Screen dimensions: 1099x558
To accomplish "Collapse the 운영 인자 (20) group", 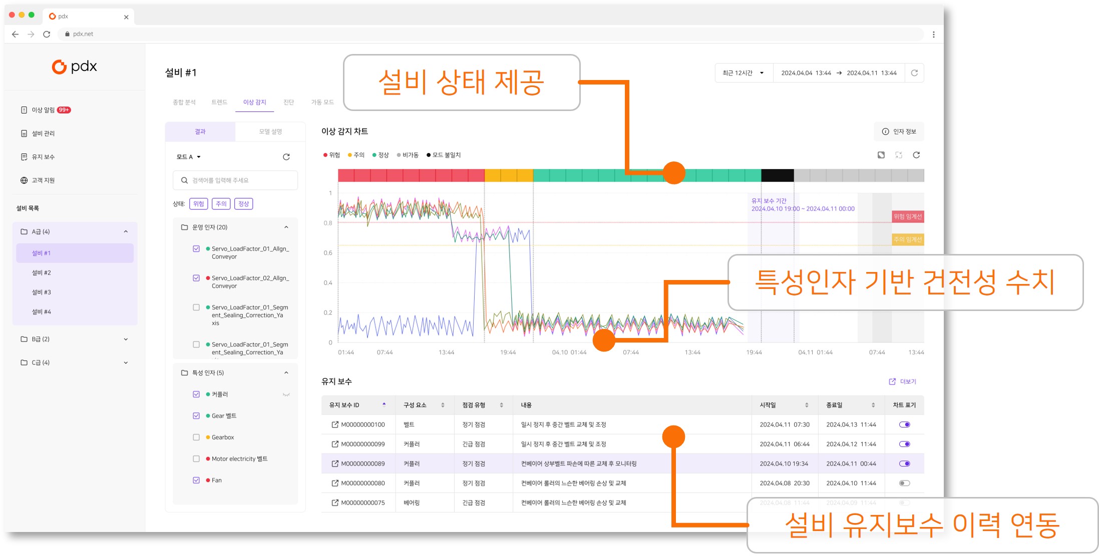I will click(x=286, y=227).
